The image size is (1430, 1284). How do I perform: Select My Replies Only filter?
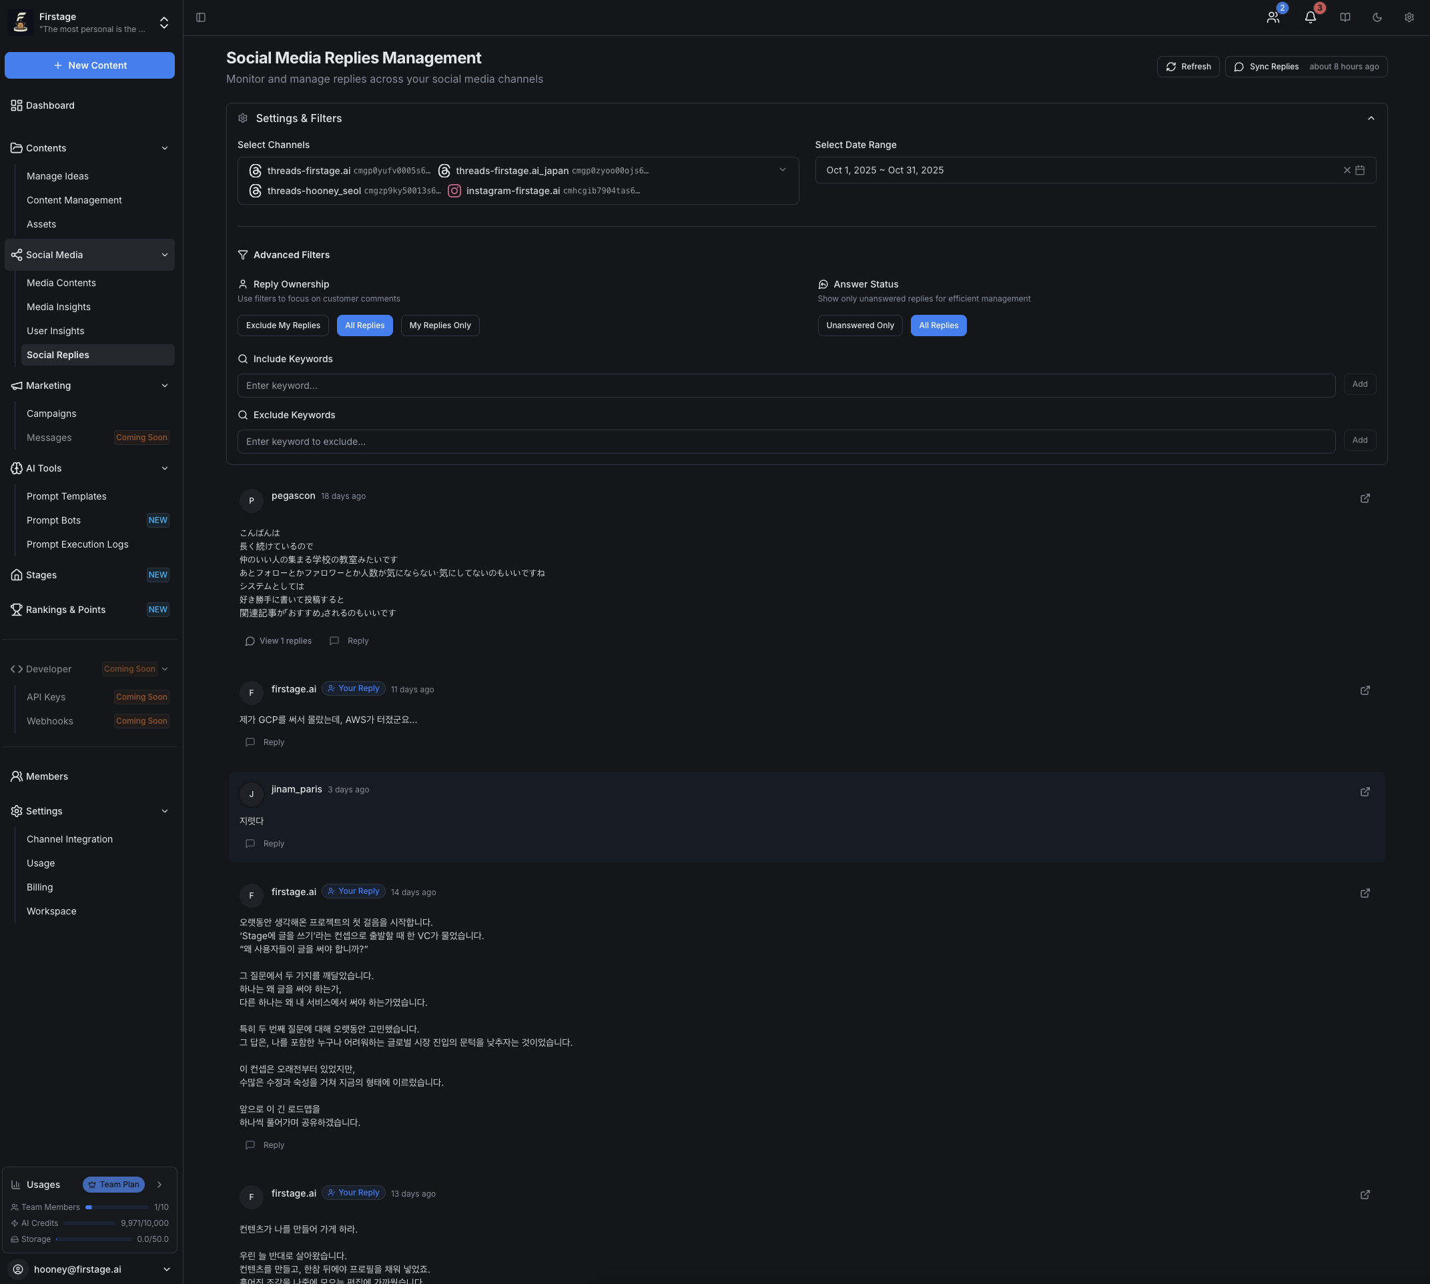point(440,326)
